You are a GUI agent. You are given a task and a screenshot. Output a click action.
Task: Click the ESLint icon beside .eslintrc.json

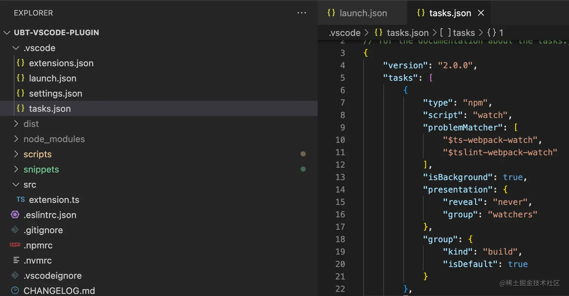tap(15, 215)
